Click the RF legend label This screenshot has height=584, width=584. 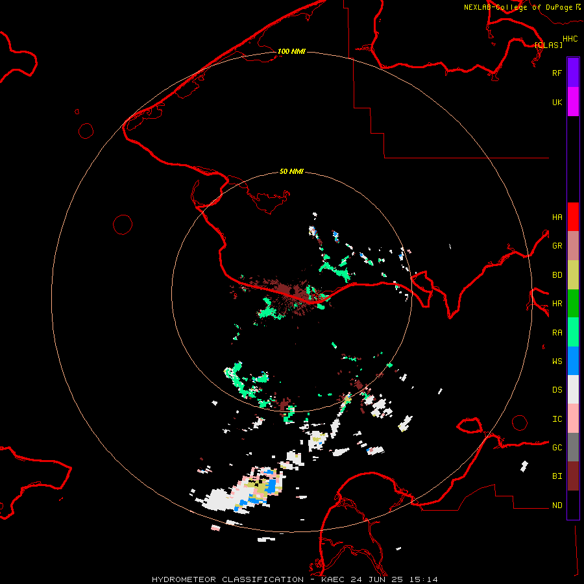click(x=557, y=73)
